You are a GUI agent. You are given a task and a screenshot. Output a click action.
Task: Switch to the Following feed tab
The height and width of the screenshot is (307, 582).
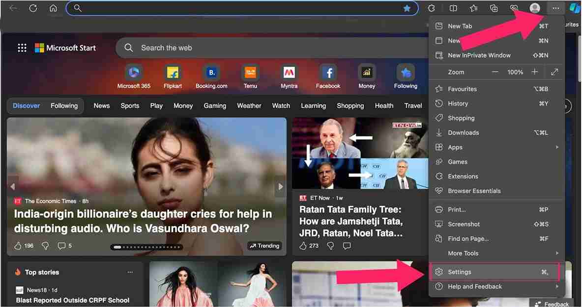(x=64, y=105)
